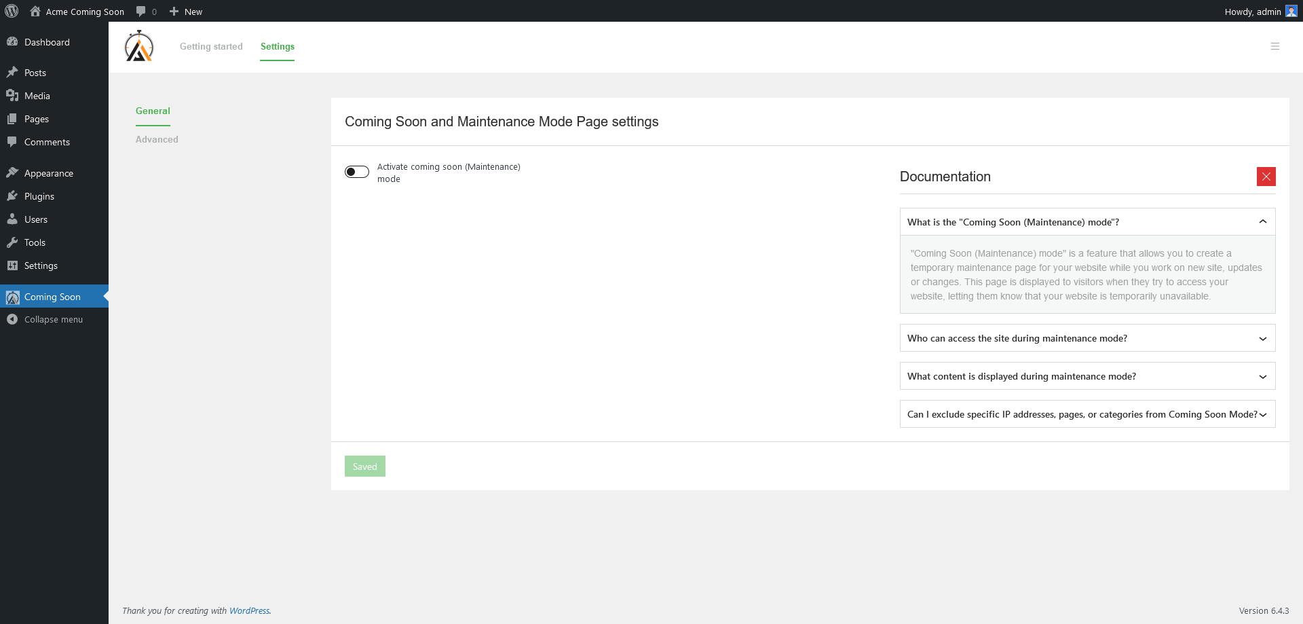Open the hamburger menu icon at top right

1275,46
